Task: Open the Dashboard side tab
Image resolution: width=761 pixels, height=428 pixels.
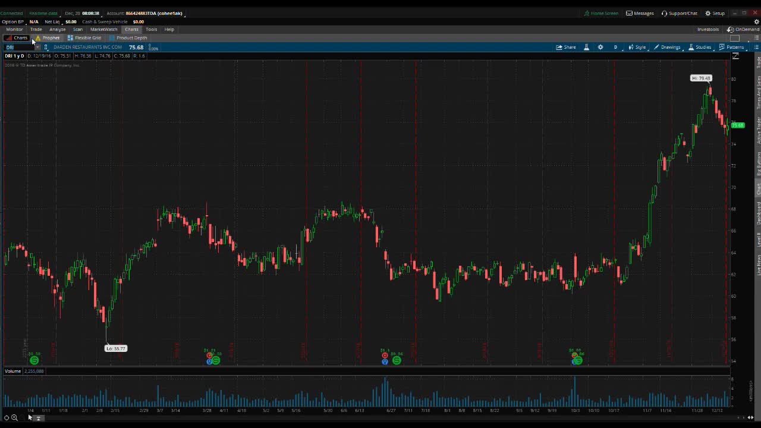Action: click(x=758, y=213)
